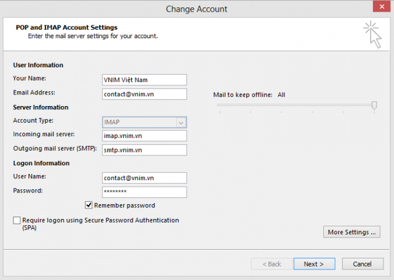Open More Settings dialog
This screenshot has width=394, height=280.
pyautogui.click(x=352, y=232)
